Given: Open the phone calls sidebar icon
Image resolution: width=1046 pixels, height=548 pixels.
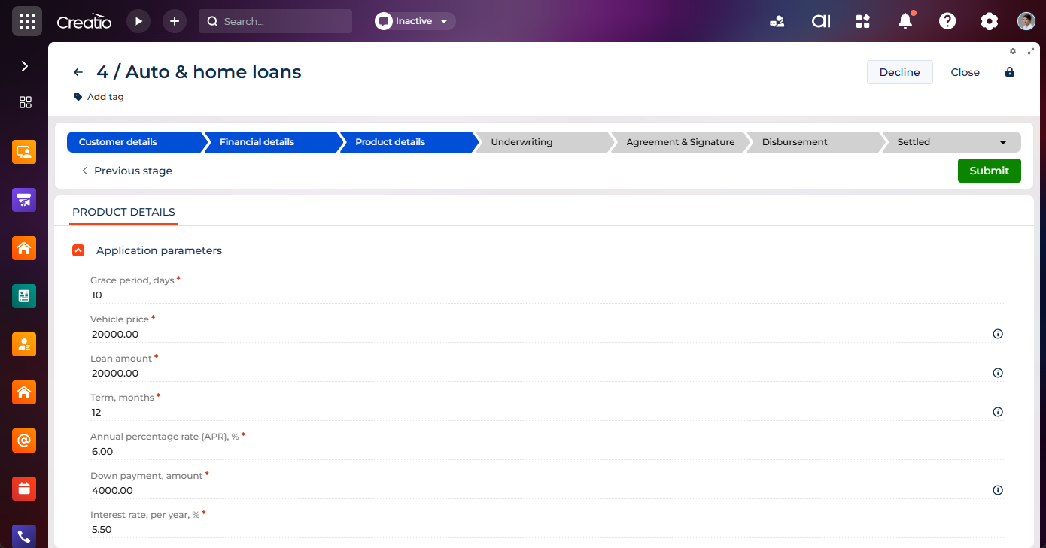Looking at the screenshot, I should [x=24, y=536].
